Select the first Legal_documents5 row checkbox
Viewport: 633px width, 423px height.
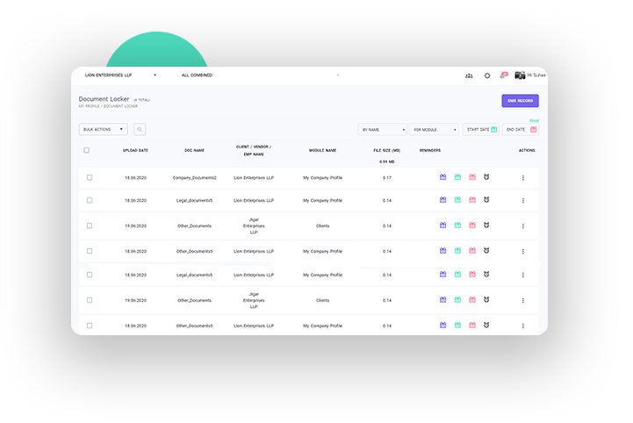(90, 200)
